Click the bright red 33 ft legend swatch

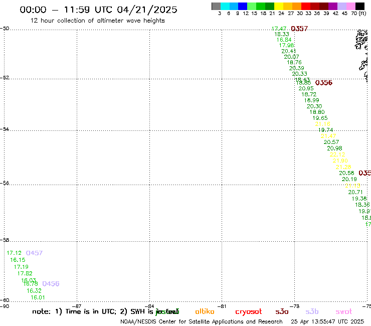[306, 7]
